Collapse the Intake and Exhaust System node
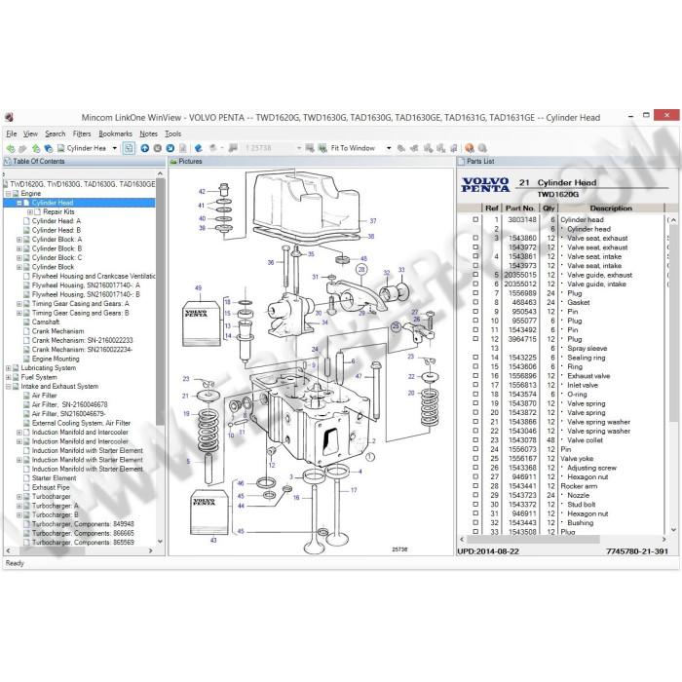Viewport: 682px width, 682px height. (x=8, y=386)
